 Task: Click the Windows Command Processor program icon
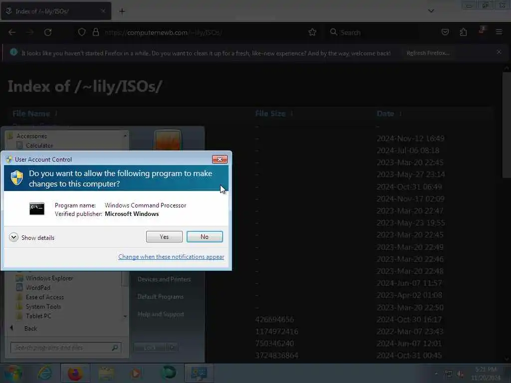click(x=37, y=209)
